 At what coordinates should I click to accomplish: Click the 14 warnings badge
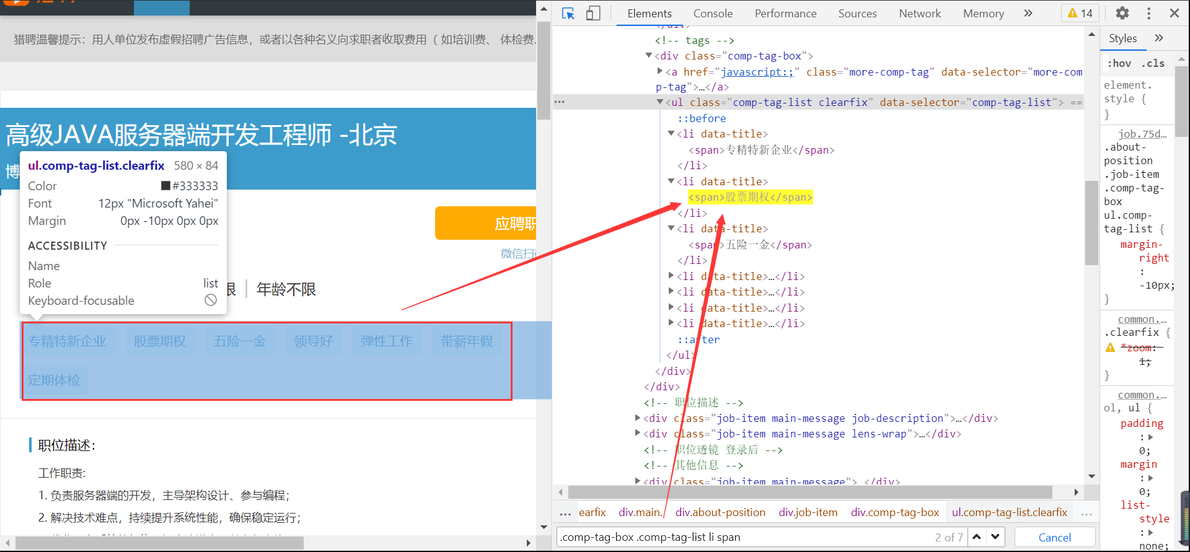1080,14
